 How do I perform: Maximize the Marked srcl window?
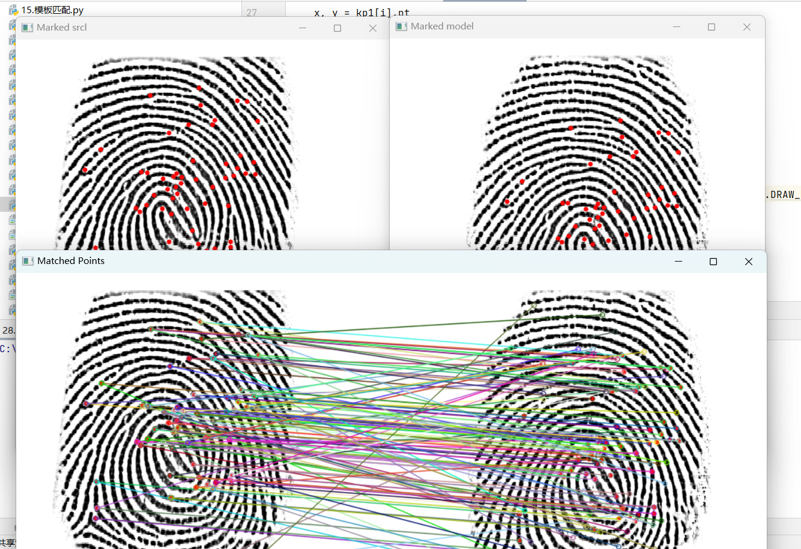click(x=337, y=28)
